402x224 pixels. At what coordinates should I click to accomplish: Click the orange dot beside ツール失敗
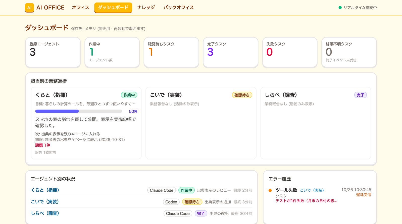pyautogui.click(x=270, y=190)
